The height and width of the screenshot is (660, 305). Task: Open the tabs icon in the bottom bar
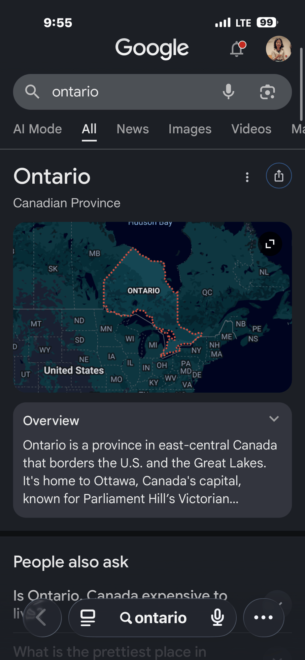tap(88, 617)
